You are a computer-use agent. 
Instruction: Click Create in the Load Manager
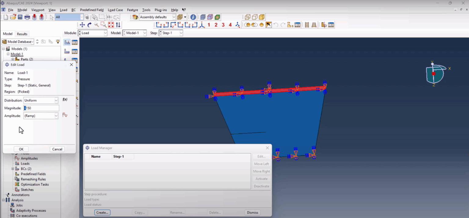pos(102,212)
